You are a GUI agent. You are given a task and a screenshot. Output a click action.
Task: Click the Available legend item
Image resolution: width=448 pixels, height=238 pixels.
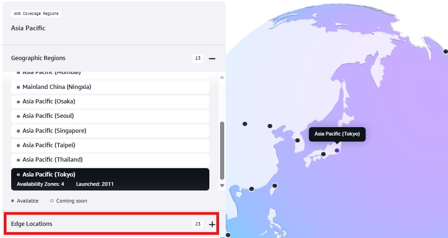point(25,201)
